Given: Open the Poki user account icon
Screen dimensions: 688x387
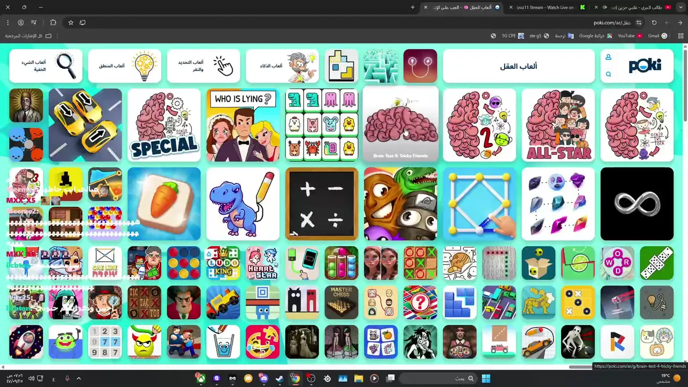Looking at the screenshot, I should pos(608,58).
